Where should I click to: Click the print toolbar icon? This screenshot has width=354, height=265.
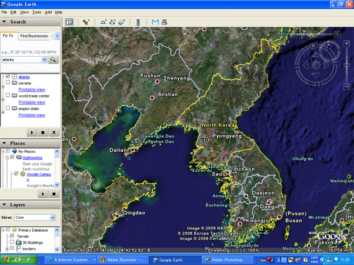click(x=164, y=22)
